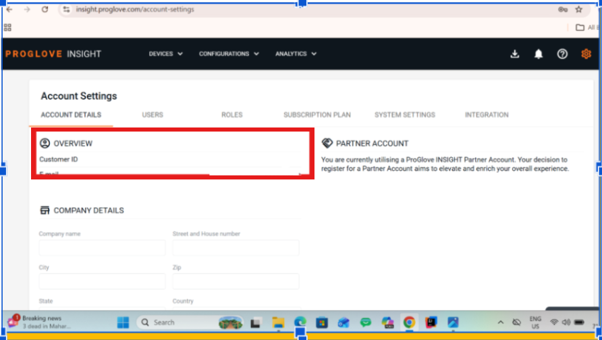The width and height of the screenshot is (602, 340).
Task: Switch to the Users tab
Action: click(x=153, y=115)
